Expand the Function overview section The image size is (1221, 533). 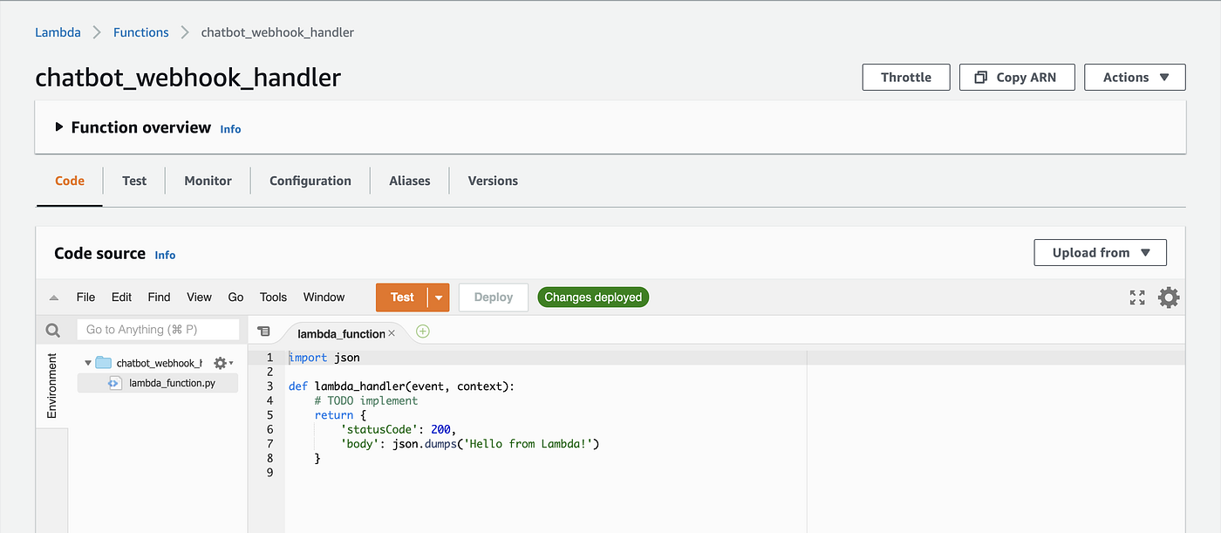[x=59, y=126]
